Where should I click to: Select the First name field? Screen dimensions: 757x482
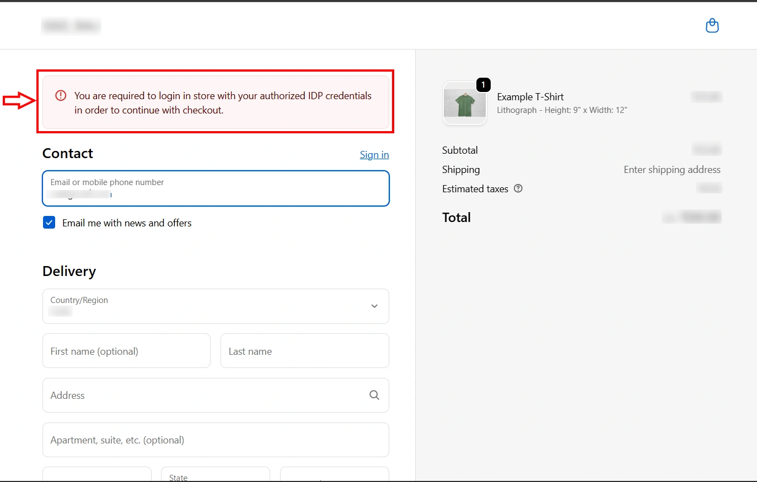point(126,351)
